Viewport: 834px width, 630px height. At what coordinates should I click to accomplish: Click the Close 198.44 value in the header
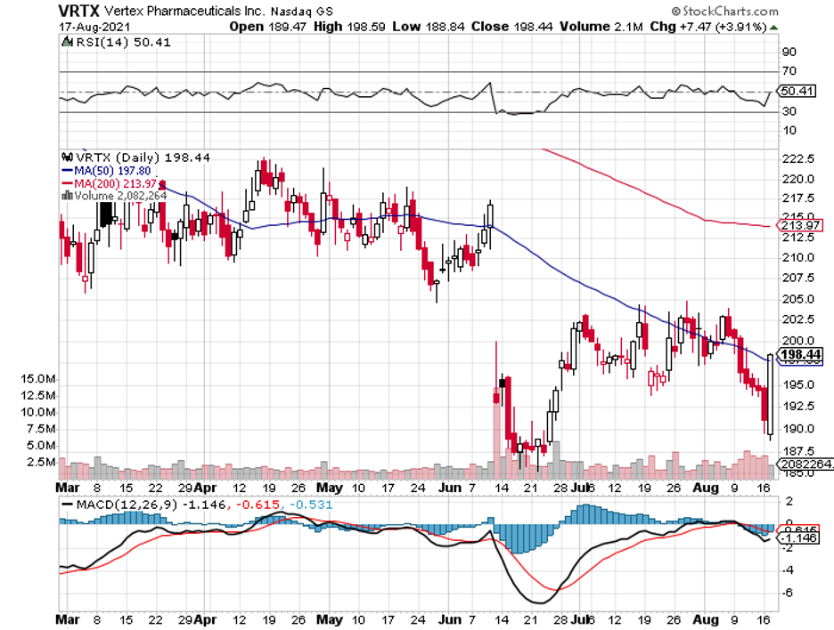tap(511, 27)
